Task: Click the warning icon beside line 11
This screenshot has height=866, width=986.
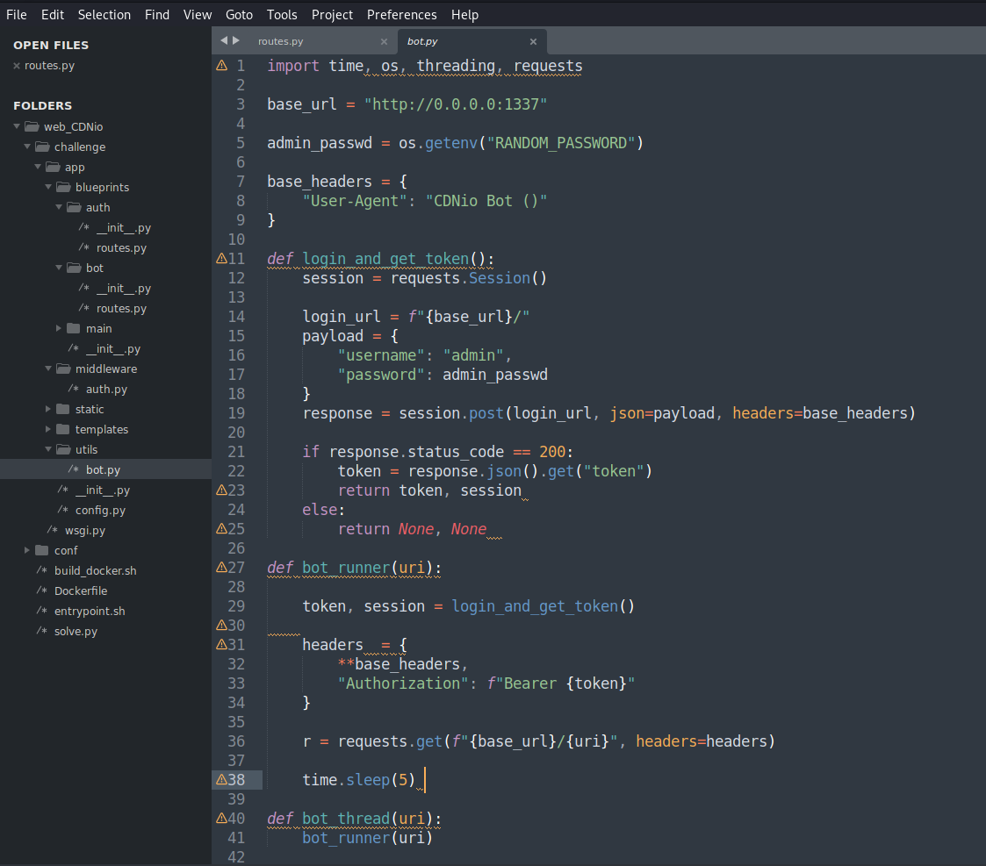Action: 221,259
